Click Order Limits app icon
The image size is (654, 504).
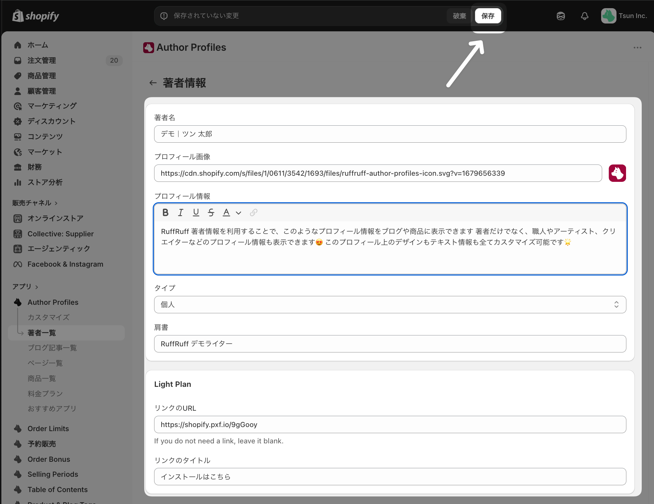(x=18, y=428)
